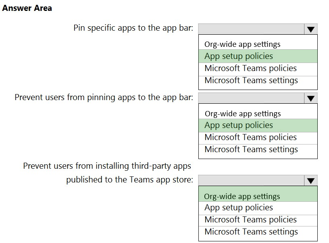Pick 'App setup policies' under Prevent users from pinning
The width and height of the screenshot is (329, 243).
pyautogui.click(x=258, y=126)
